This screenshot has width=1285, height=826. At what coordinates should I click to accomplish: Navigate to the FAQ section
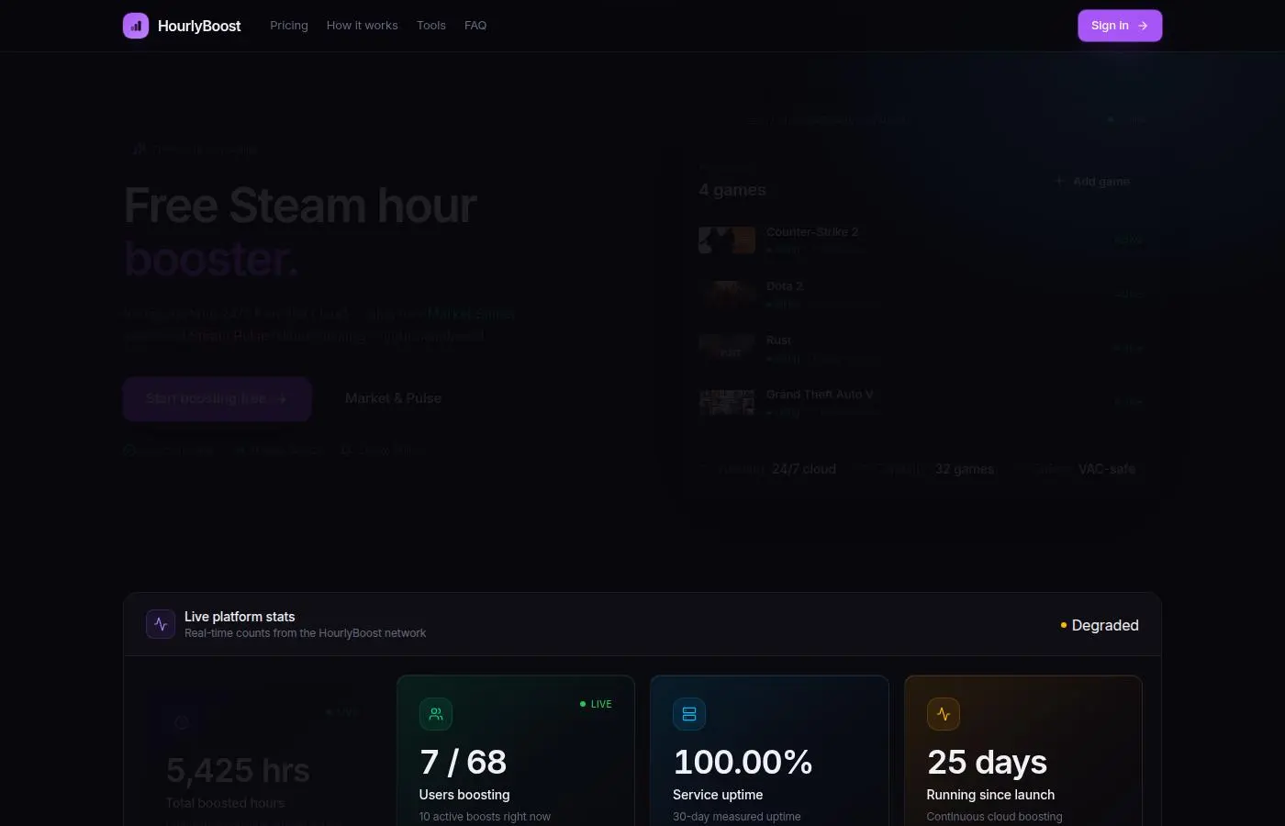(x=475, y=26)
